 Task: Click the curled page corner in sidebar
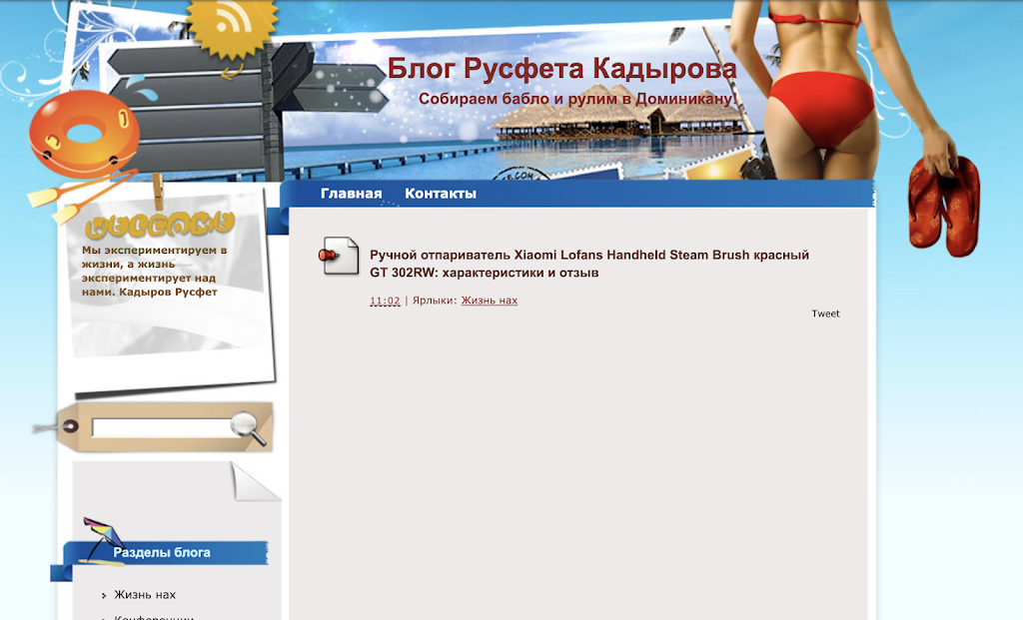click(254, 481)
